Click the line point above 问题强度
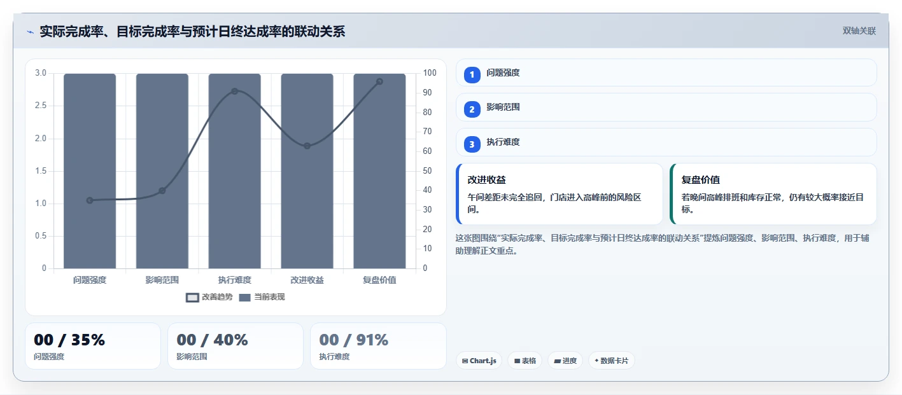The height and width of the screenshot is (395, 902). [x=90, y=200]
